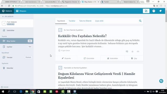Close the Tumblr browser tab
Screen dimensions: 167x94
[118, 2]
